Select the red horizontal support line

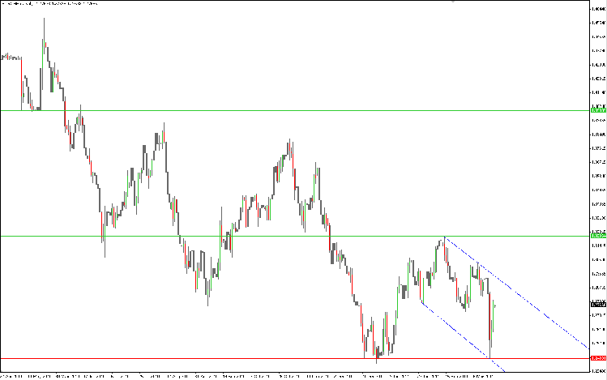point(294,358)
